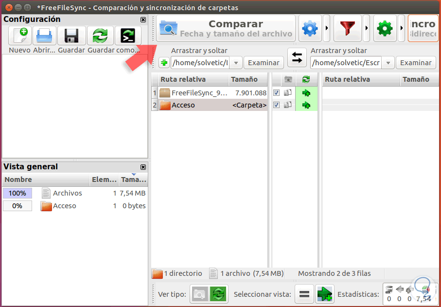The image size is (441, 307).
Task: Click the 1 archivo (7,54 MB) status
Action: 252,273
